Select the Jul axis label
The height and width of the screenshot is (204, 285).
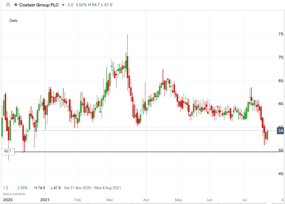coord(244,200)
